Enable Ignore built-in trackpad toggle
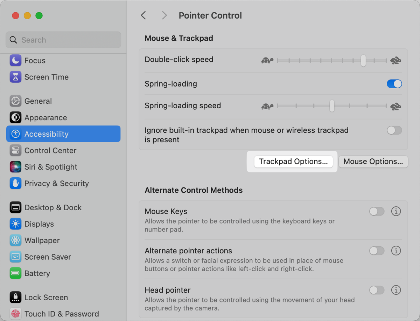420x321 pixels. 394,131
